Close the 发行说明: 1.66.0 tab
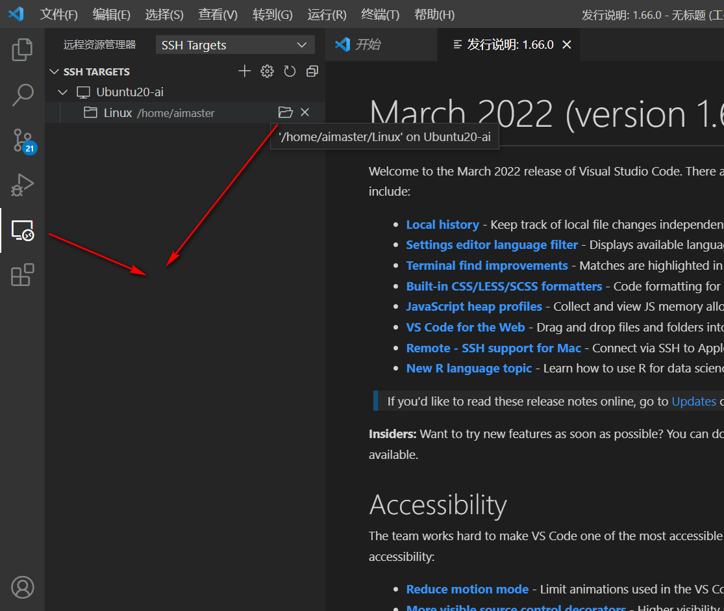This screenshot has height=611, width=724. [567, 44]
